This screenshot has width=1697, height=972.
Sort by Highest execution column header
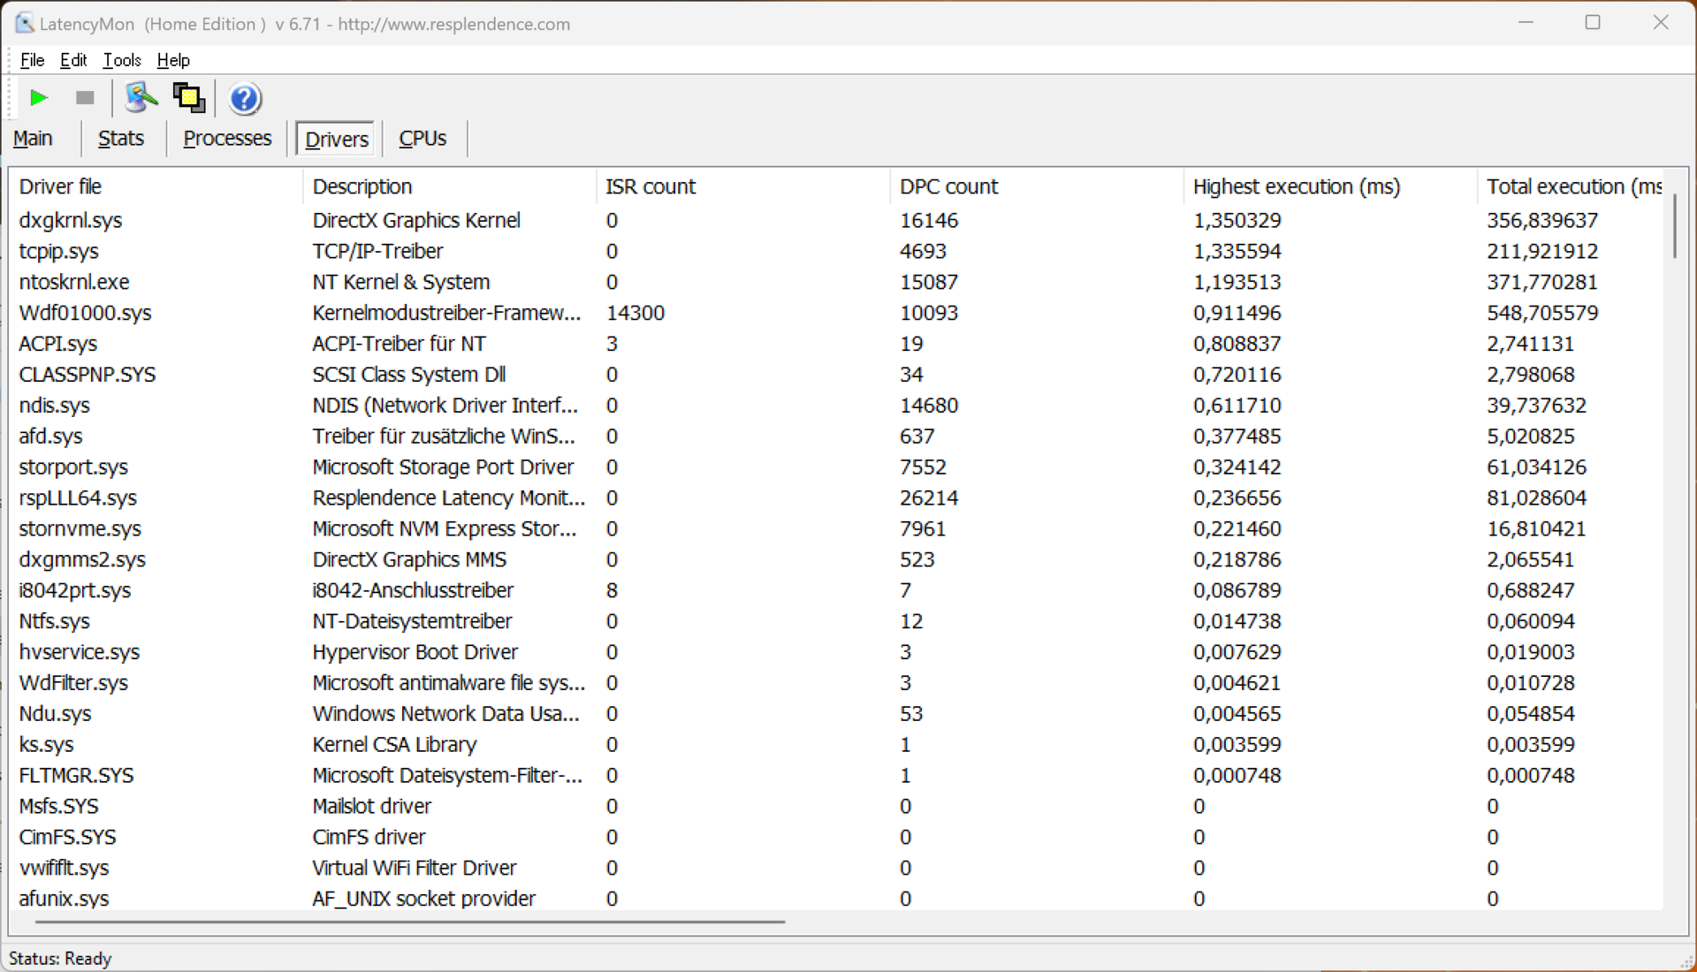pyautogui.click(x=1296, y=186)
